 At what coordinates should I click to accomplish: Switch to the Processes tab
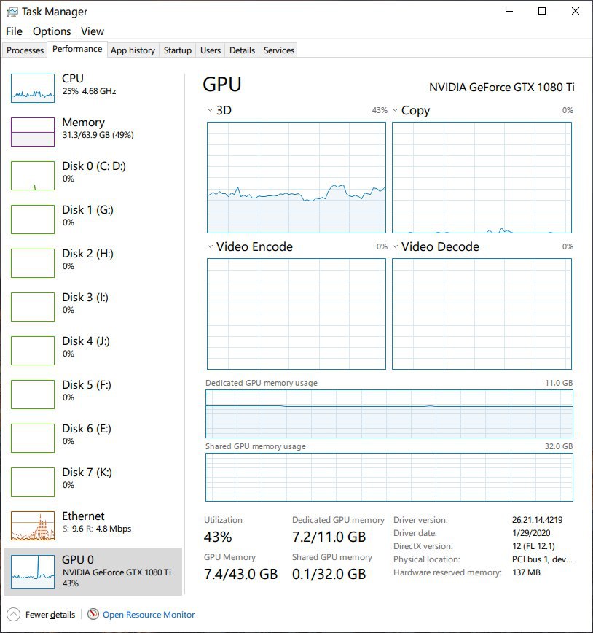(25, 50)
